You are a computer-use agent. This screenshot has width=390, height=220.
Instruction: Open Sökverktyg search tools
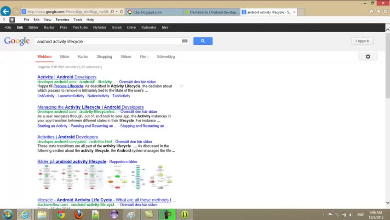166,56
